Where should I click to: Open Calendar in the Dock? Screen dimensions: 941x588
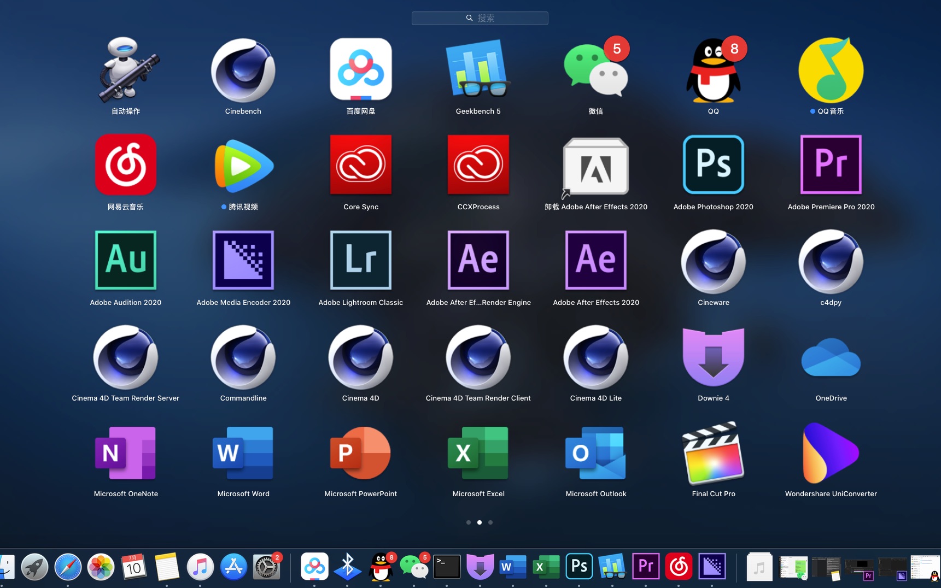point(134,567)
